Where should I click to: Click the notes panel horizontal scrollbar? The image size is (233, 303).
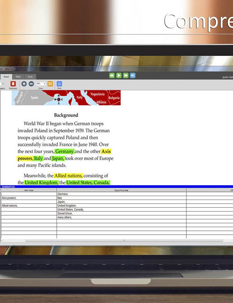coord(124,240)
